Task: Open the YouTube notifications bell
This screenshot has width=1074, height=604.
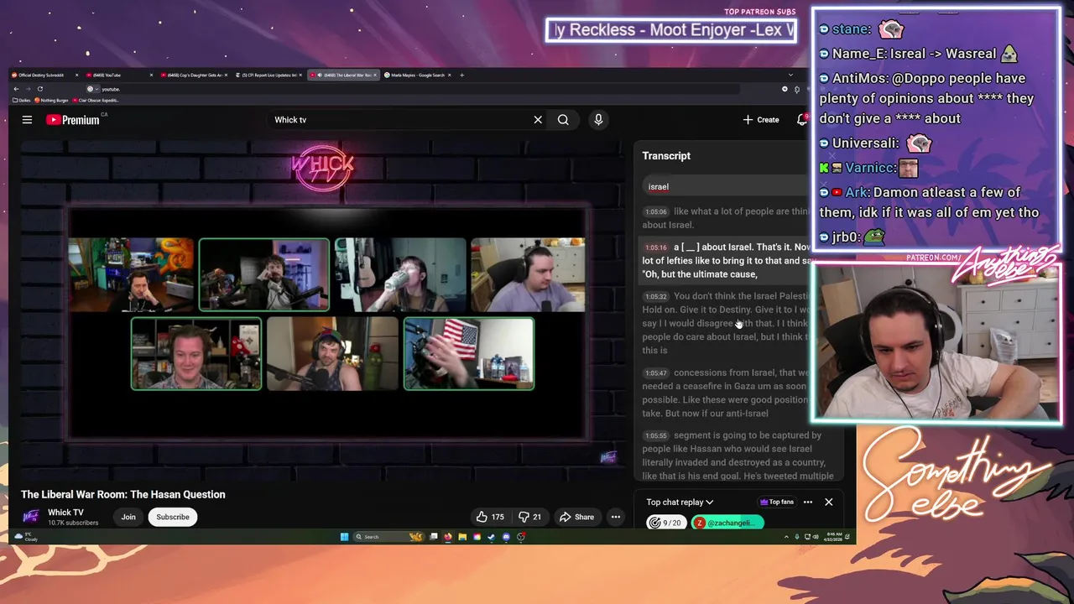Action: pyautogui.click(x=802, y=120)
